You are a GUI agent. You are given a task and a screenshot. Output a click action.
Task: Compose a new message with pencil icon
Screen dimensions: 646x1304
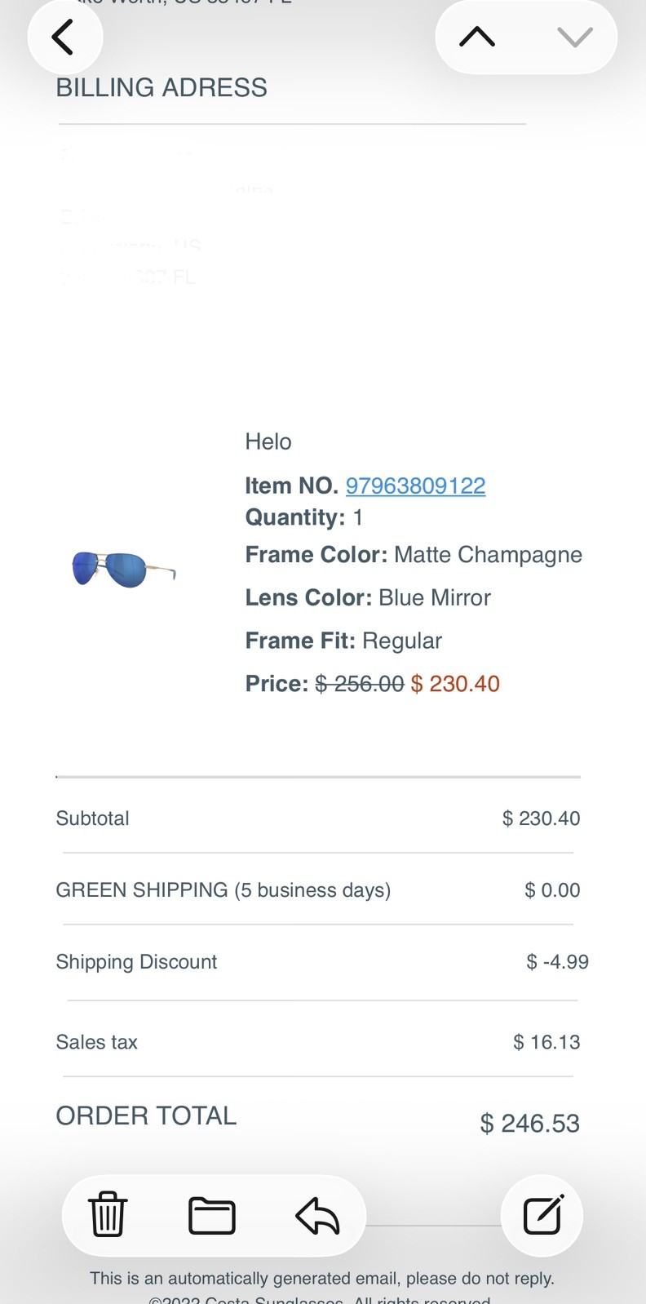pos(542,1215)
